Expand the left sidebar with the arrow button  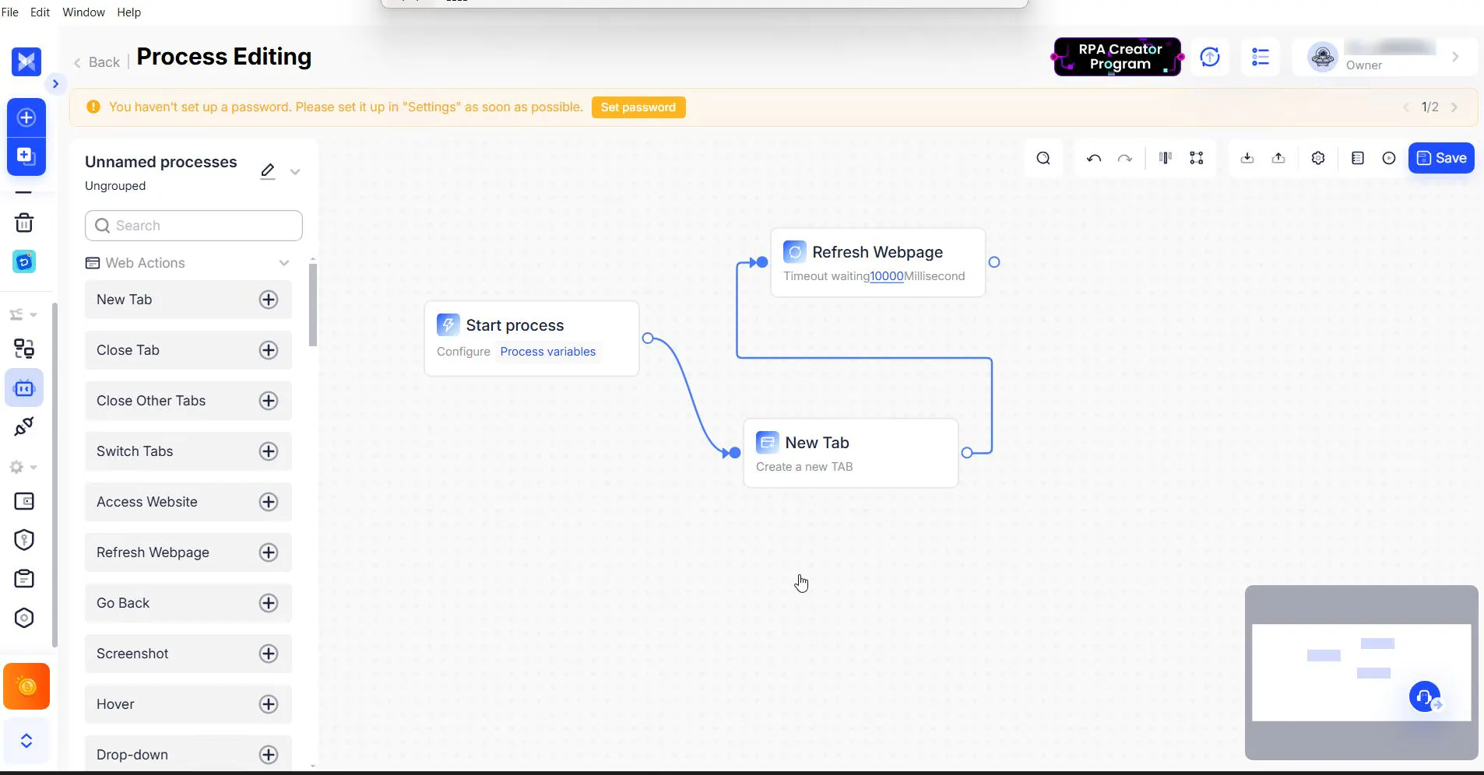[x=55, y=84]
